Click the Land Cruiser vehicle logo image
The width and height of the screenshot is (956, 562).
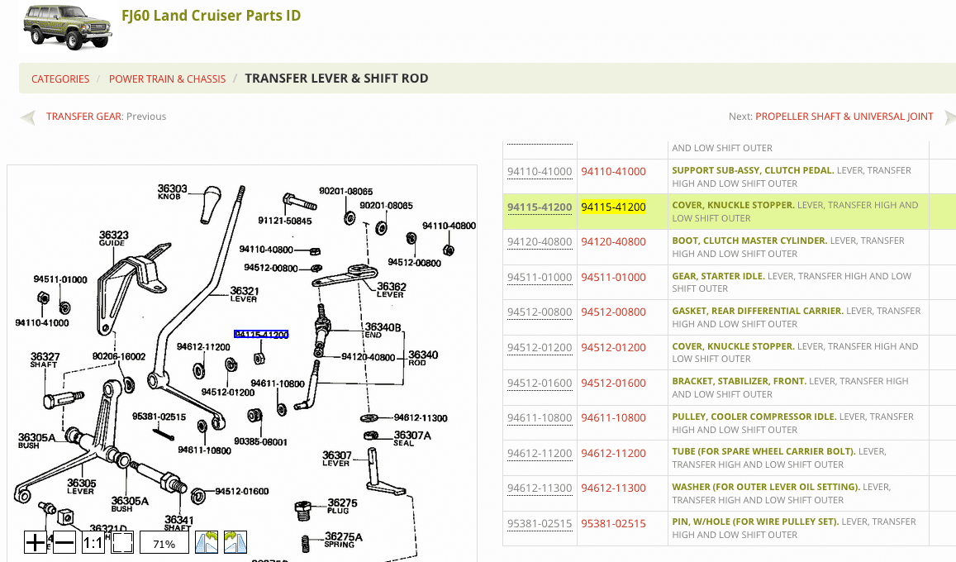click(x=67, y=26)
